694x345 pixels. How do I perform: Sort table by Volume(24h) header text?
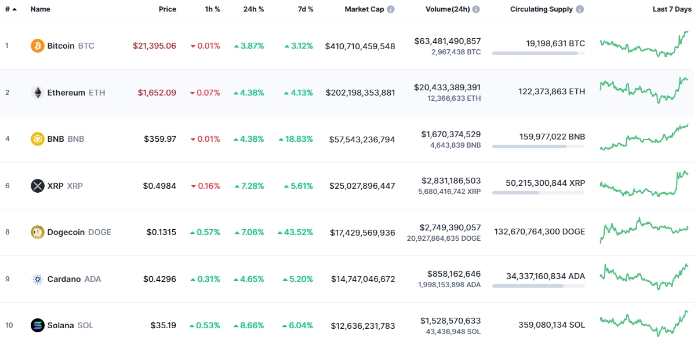(x=447, y=9)
